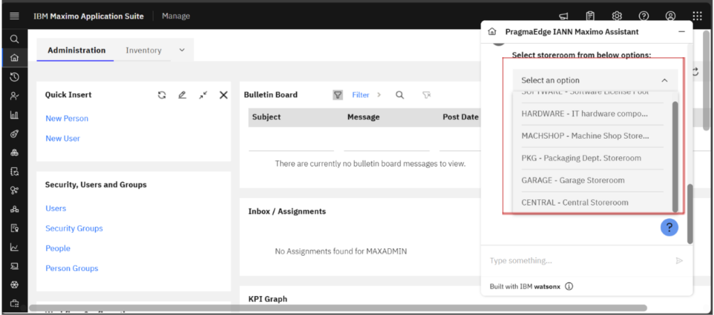Viewport: 714px width, 315px height.
Task: Click the briefcase sidebar icon
Action: pyautogui.click(x=14, y=302)
